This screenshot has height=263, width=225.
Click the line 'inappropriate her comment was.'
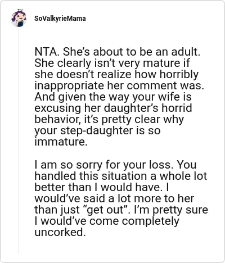pyautogui.click(x=119, y=85)
